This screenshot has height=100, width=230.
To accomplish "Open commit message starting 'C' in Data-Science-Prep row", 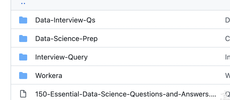I will pyautogui.click(x=227, y=38).
